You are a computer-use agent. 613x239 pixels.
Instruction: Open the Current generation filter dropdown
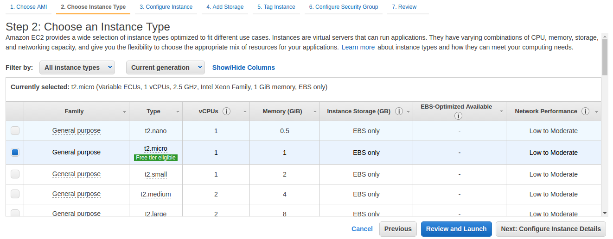166,67
